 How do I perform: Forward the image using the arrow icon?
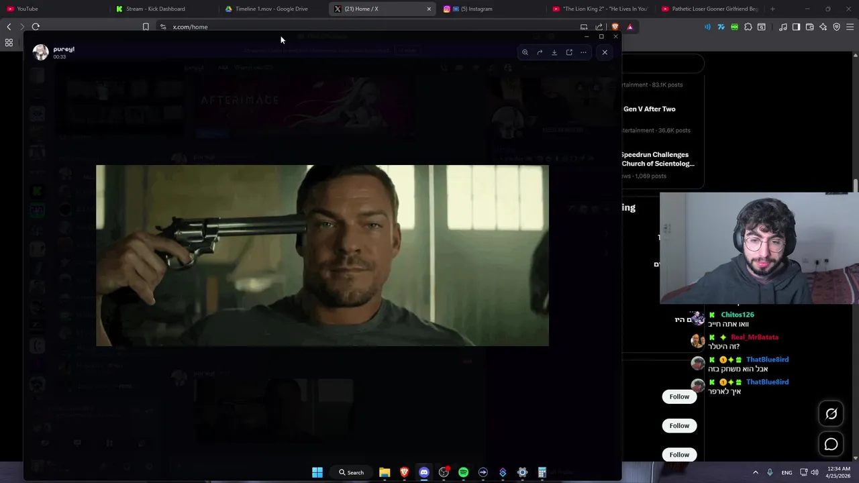540,52
